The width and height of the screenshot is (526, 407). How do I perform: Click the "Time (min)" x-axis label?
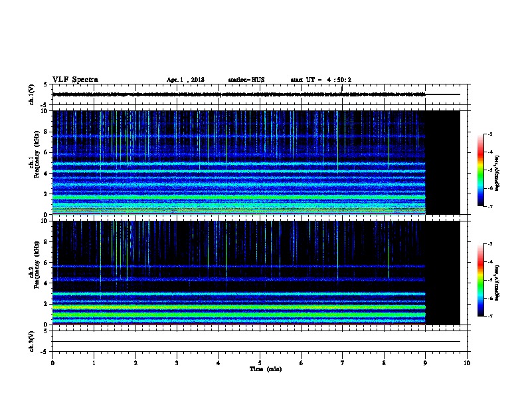point(266,369)
